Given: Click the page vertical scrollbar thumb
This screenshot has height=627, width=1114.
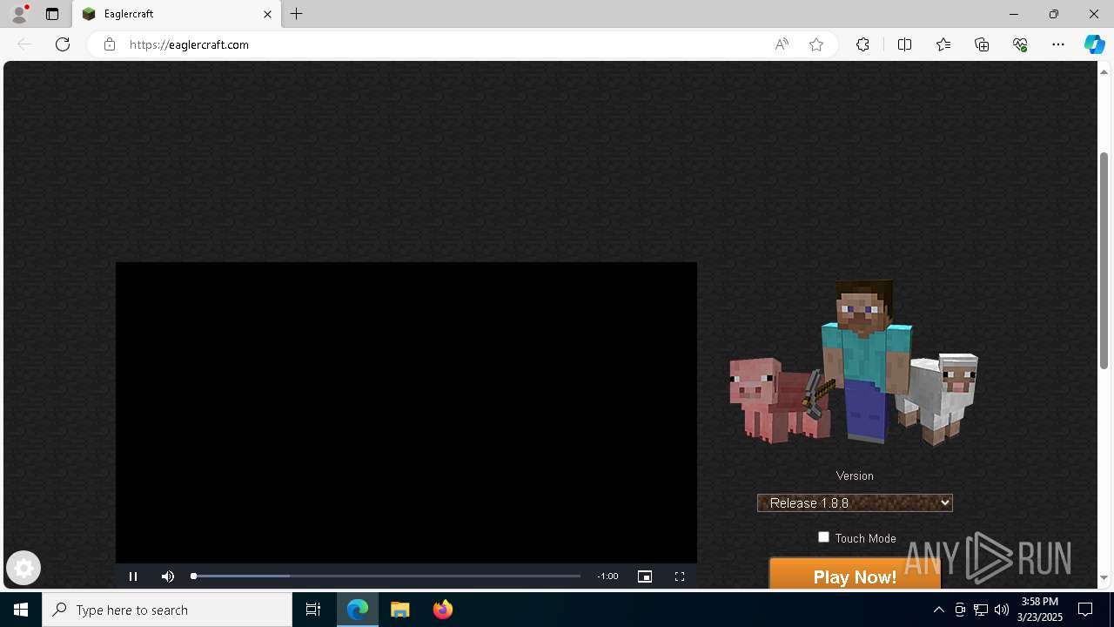Looking at the screenshot, I should point(1104,261).
